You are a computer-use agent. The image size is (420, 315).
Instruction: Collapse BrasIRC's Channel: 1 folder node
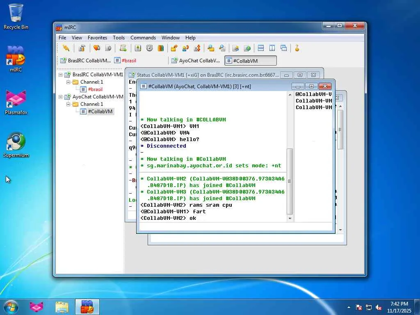[68, 82]
